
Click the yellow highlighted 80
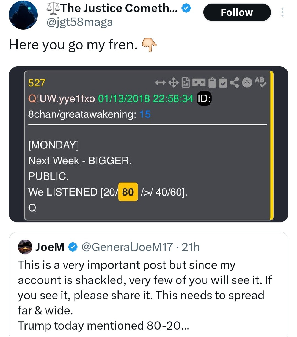coord(128,192)
